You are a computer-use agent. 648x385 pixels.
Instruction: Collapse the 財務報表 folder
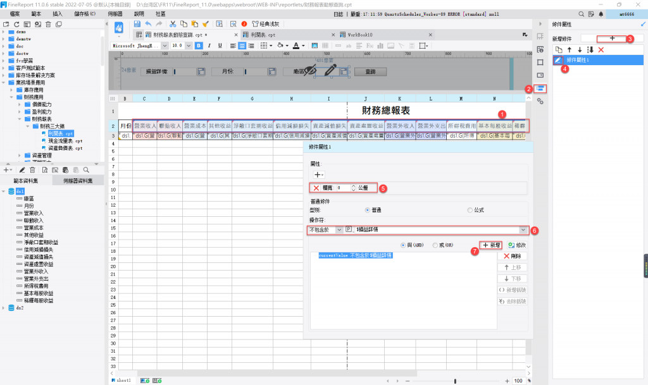point(20,119)
